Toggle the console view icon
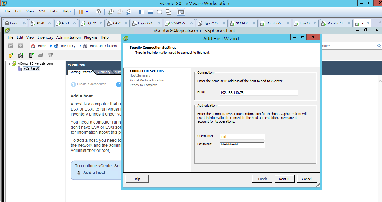The image size is (382, 202). coord(181,12)
